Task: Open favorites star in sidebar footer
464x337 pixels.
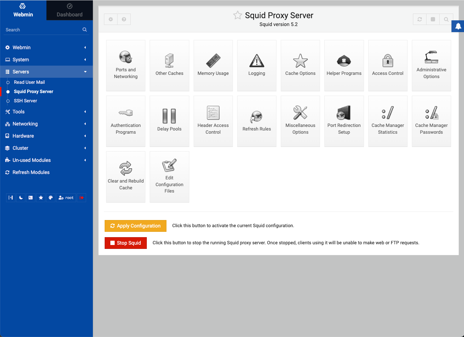Action: click(x=41, y=198)
